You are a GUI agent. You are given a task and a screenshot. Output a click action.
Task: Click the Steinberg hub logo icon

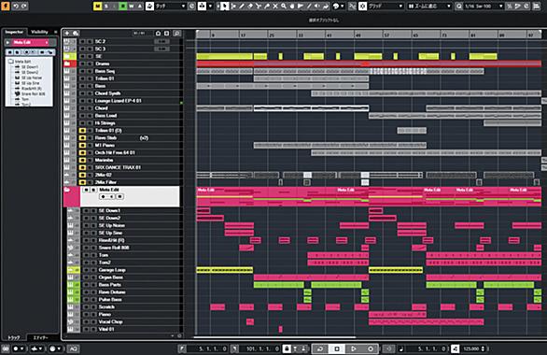click(x=6, y=6)
